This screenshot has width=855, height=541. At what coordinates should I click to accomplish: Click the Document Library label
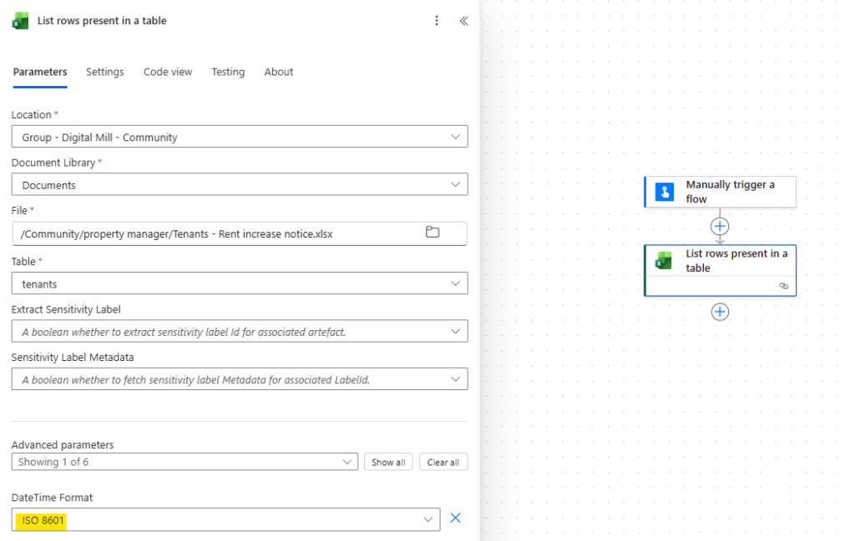(x=53, y=163)
